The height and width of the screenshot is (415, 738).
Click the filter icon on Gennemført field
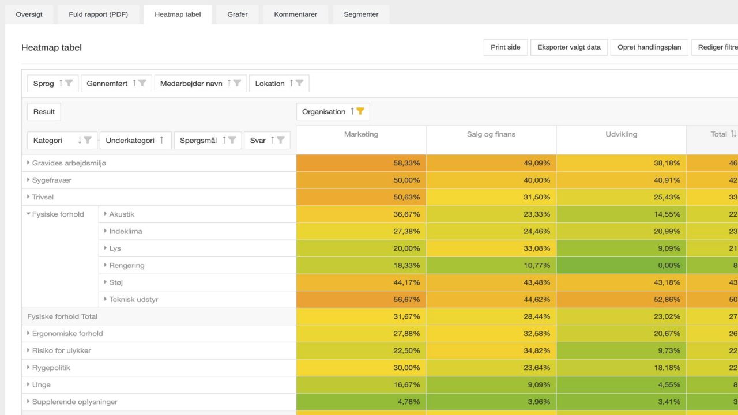(x=142, y=84)
